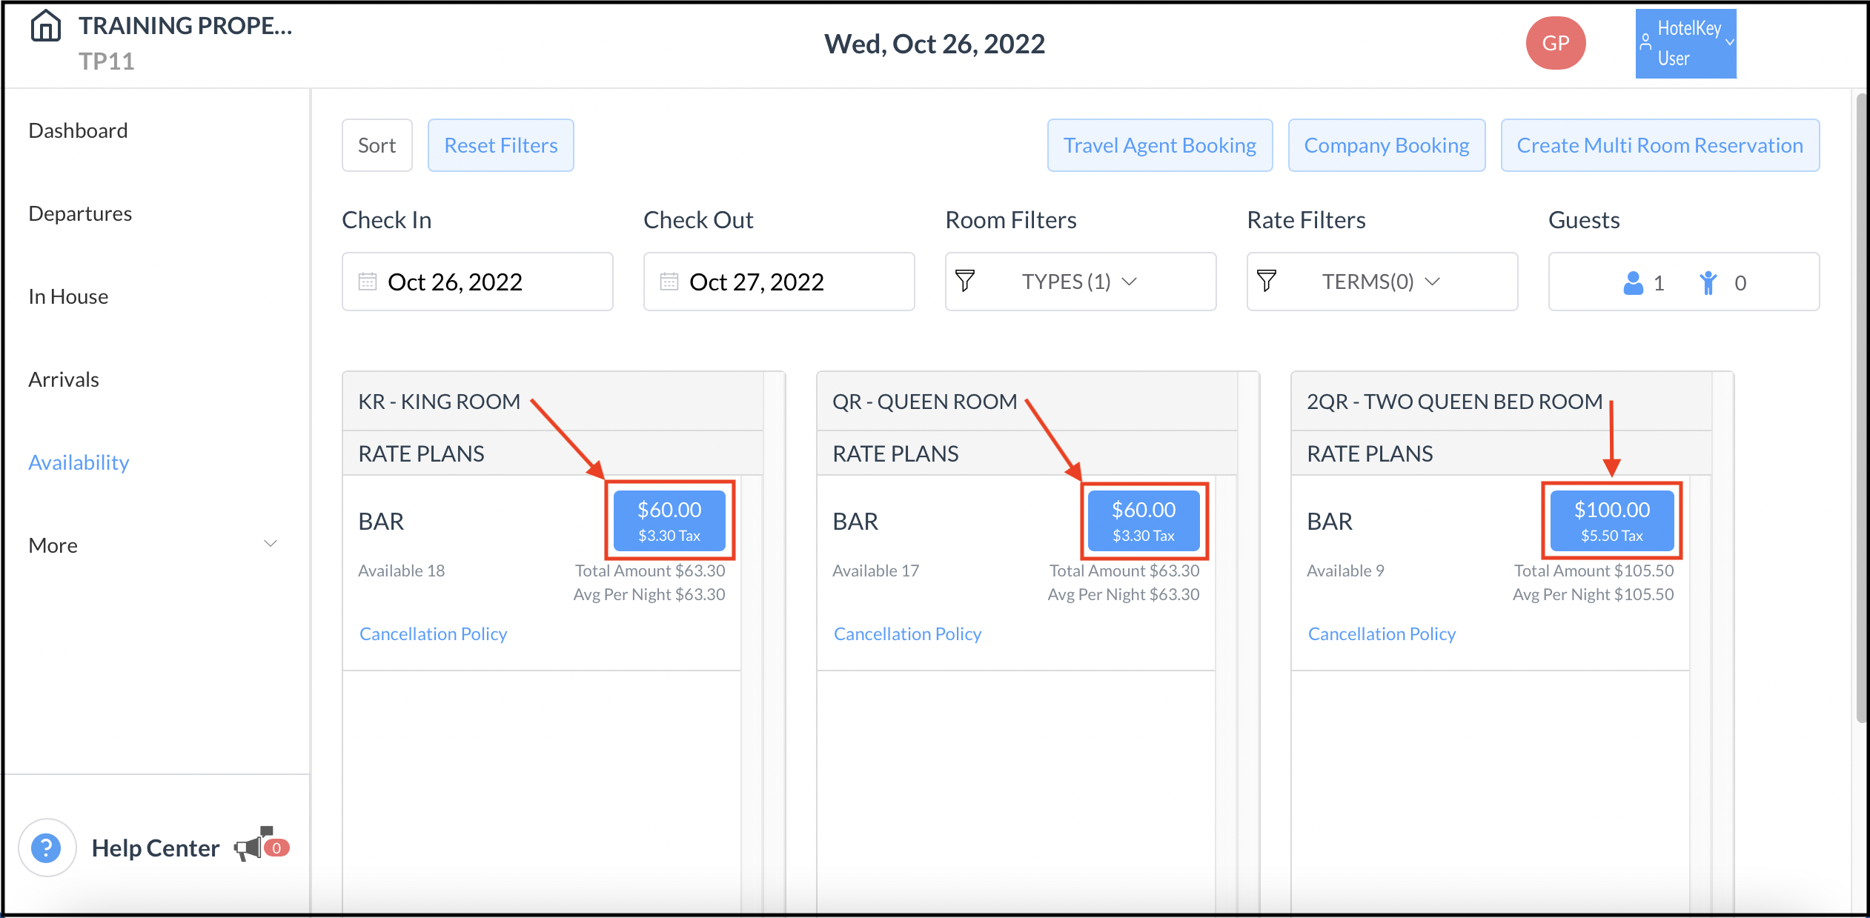Click the Rate Filters funnel icon
Screen dimensions: 1870x918
point(1267,282)
